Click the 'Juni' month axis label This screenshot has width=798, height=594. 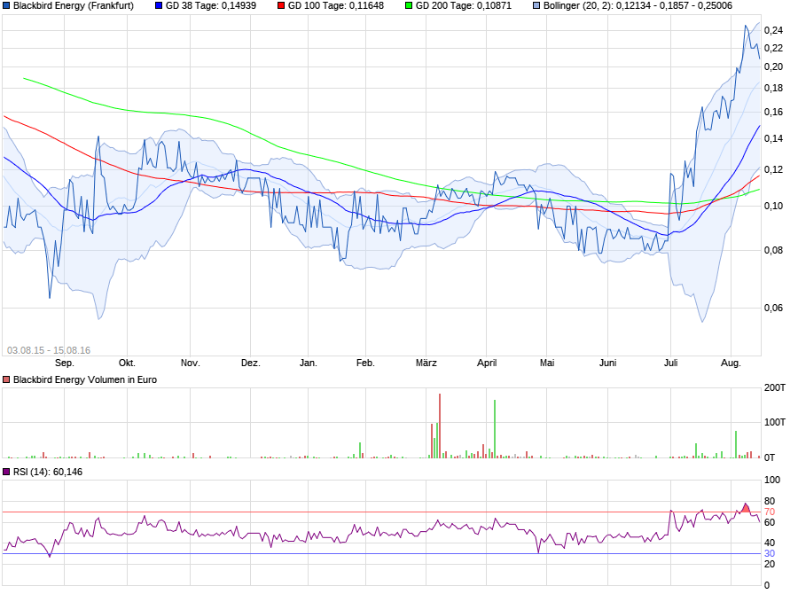[x=607, y=363]
